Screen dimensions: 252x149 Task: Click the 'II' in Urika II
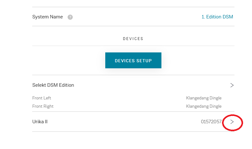click(x=46, y=122)
